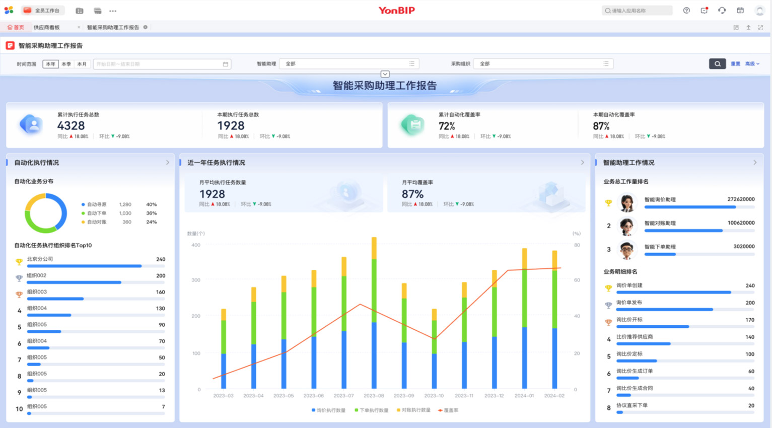Click the help question mark icon
This screenshot has width=772, height=428.
pos(686,11)
